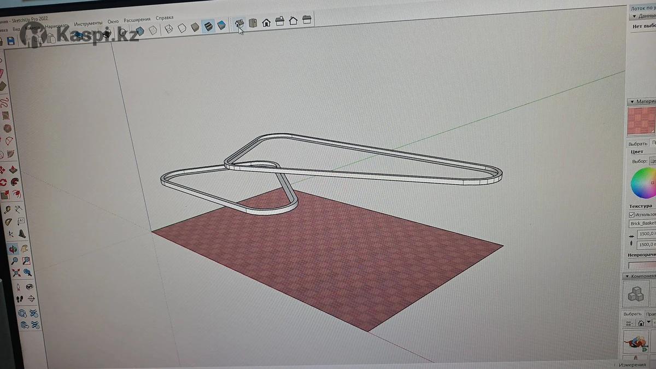
Task: Click the Monochrome style icon
Action: click(x=221, y=25)
